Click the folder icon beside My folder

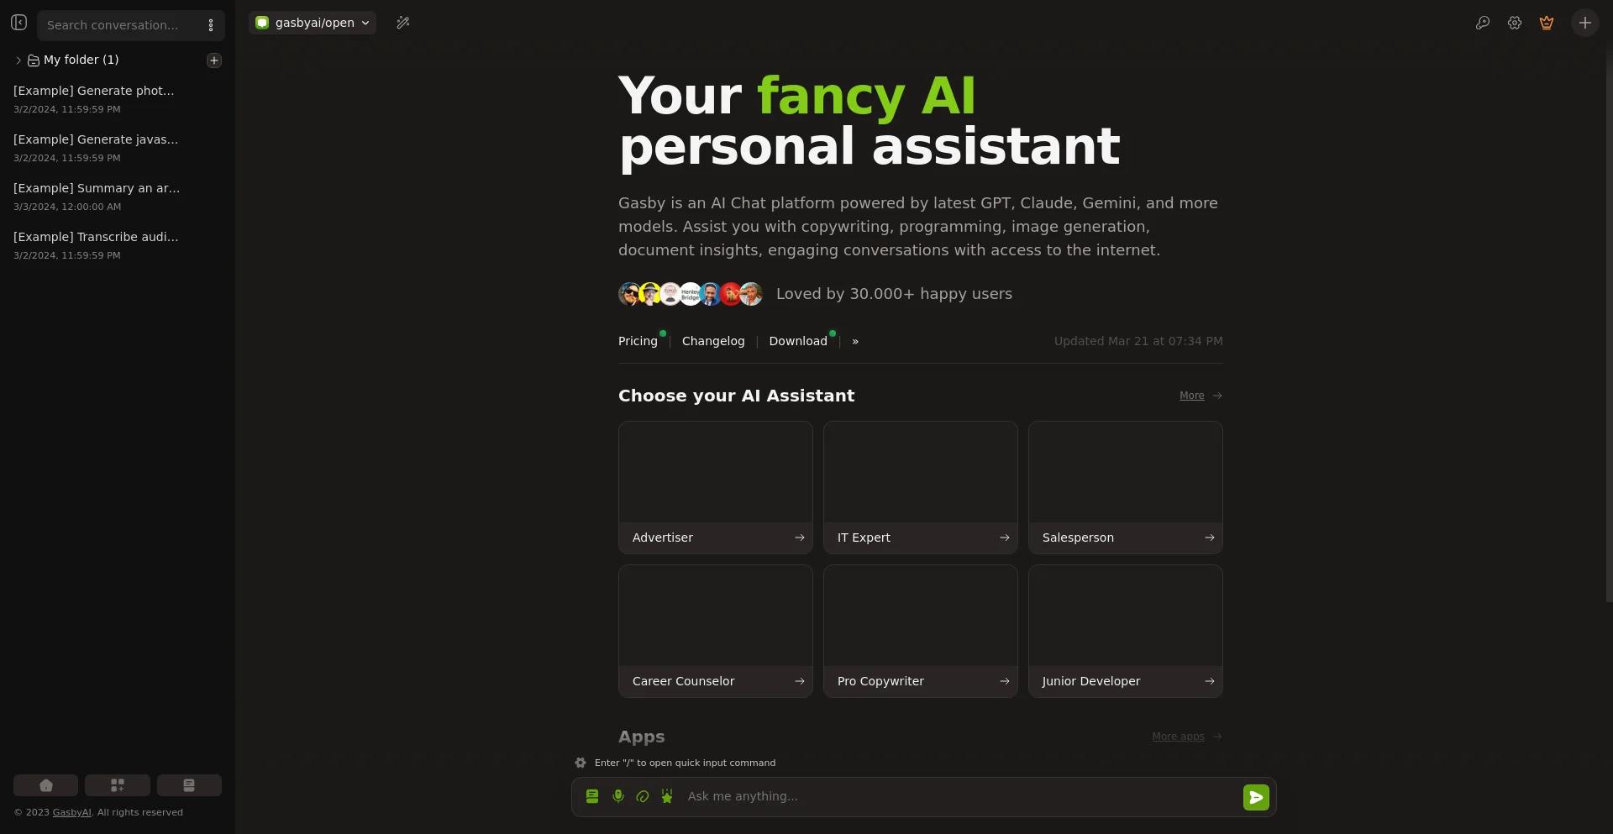tap(34, 60)
